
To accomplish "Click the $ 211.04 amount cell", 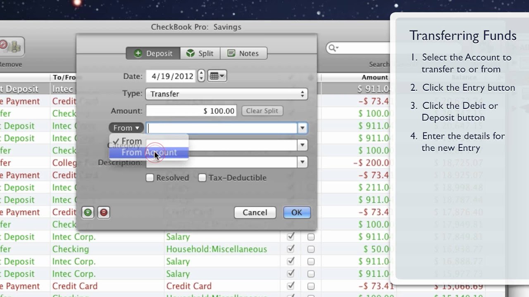I will pos(374,188).
